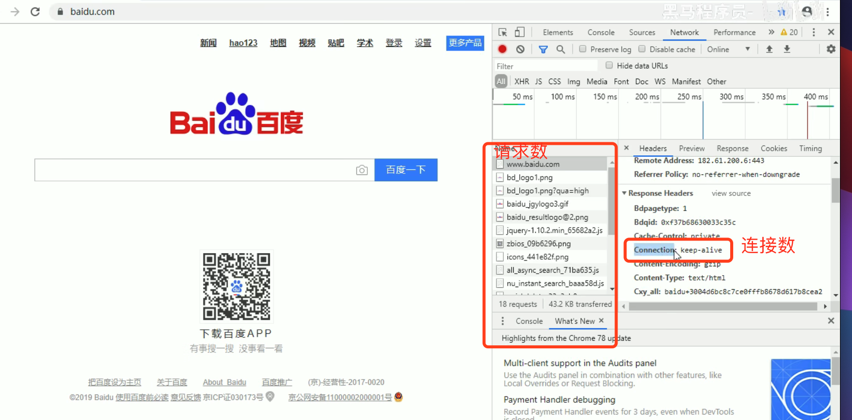Select the zbios_09b6296.png request
852x420 pixels.
point(550,244)
